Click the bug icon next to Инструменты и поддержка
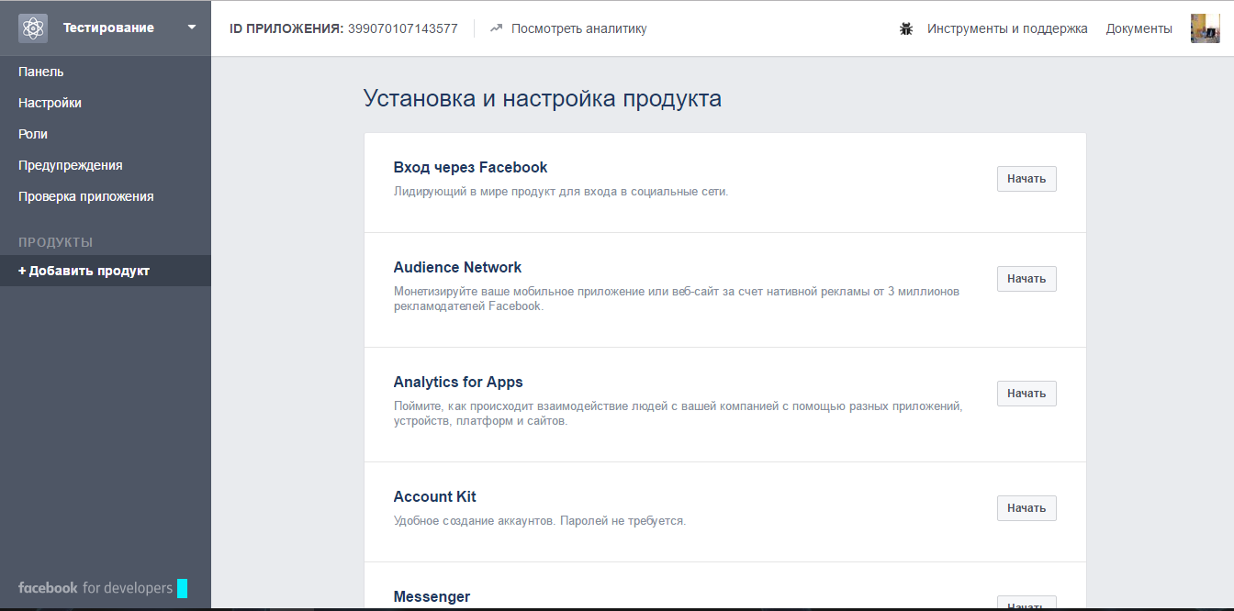 pyautogui.click(x=906, y=28)
